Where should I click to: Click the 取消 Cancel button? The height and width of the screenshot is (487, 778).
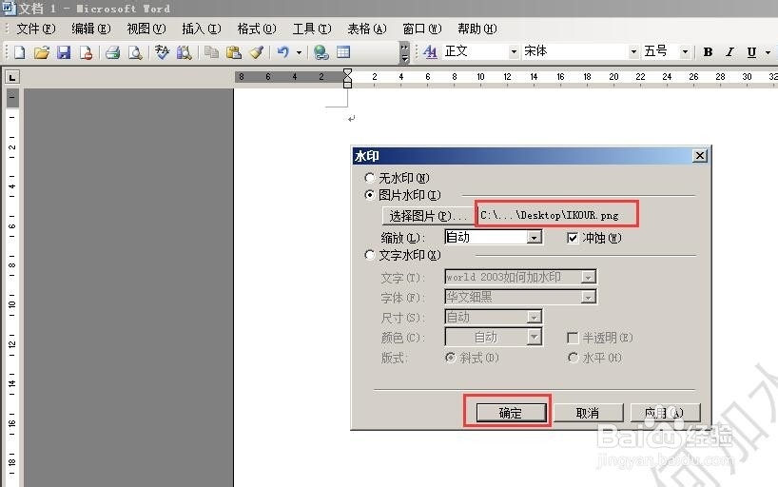[x=588, y=413]
